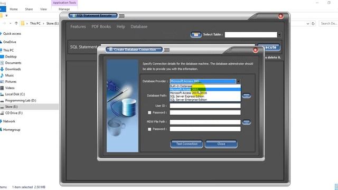
Task: Click into the User ID field
Action: tap(205, 106)
